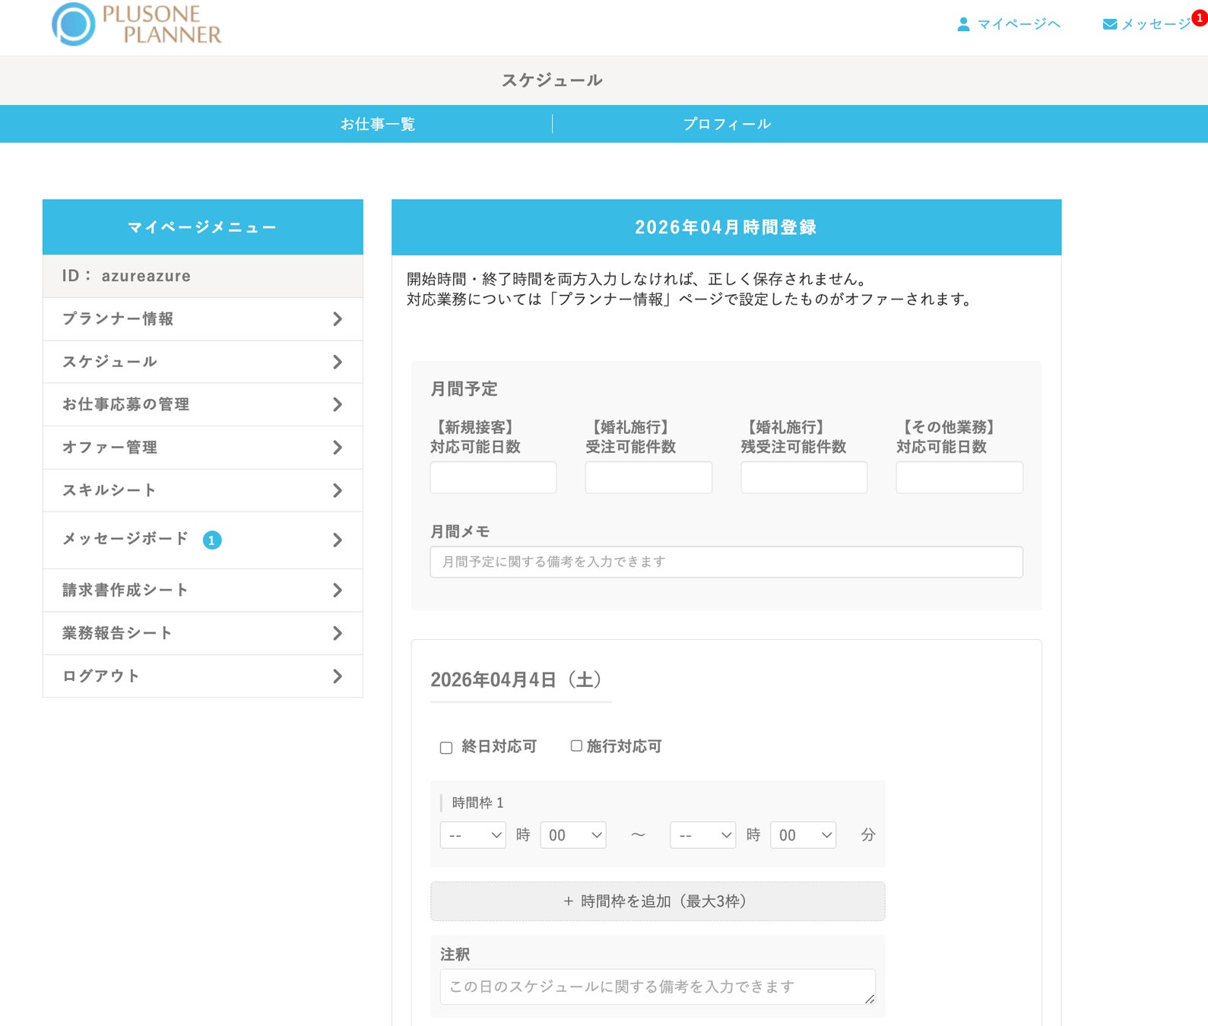Click the 注釈 textarea for April 4
1208x1026 pixels.
658,986
